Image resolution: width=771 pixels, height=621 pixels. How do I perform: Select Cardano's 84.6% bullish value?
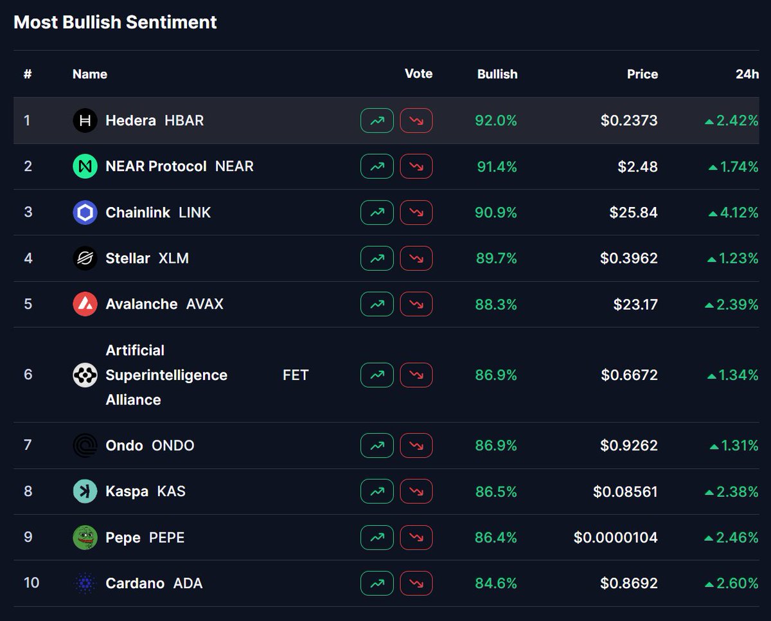click(x=496, y=584)
